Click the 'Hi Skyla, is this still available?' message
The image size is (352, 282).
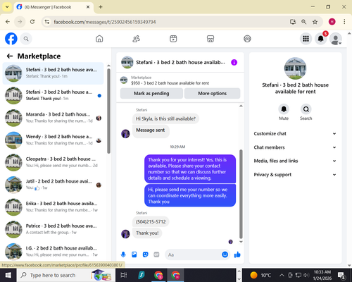pyautogui.click(x=165, y=118)
